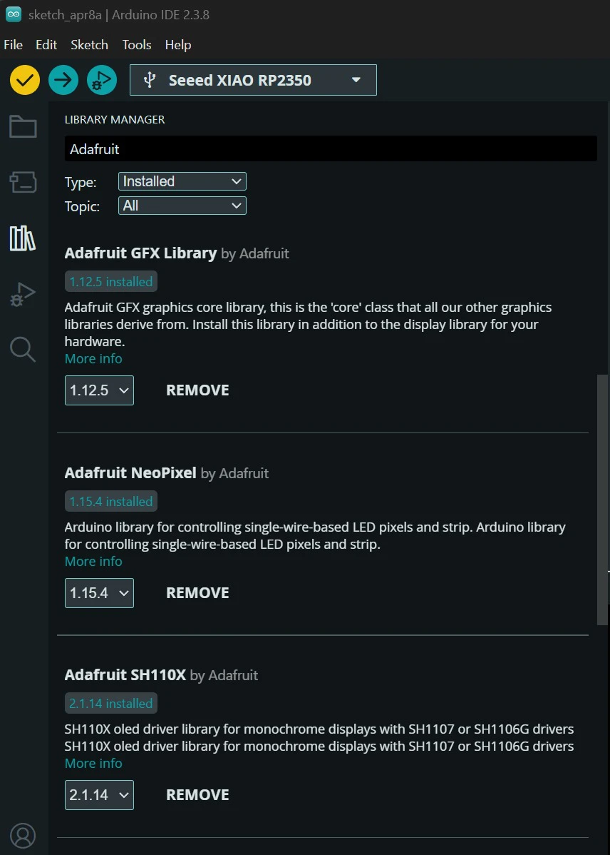This screenshot has width=610, height=855.
Task: Click the Upload arrow icon
Action: pos(63,79)
